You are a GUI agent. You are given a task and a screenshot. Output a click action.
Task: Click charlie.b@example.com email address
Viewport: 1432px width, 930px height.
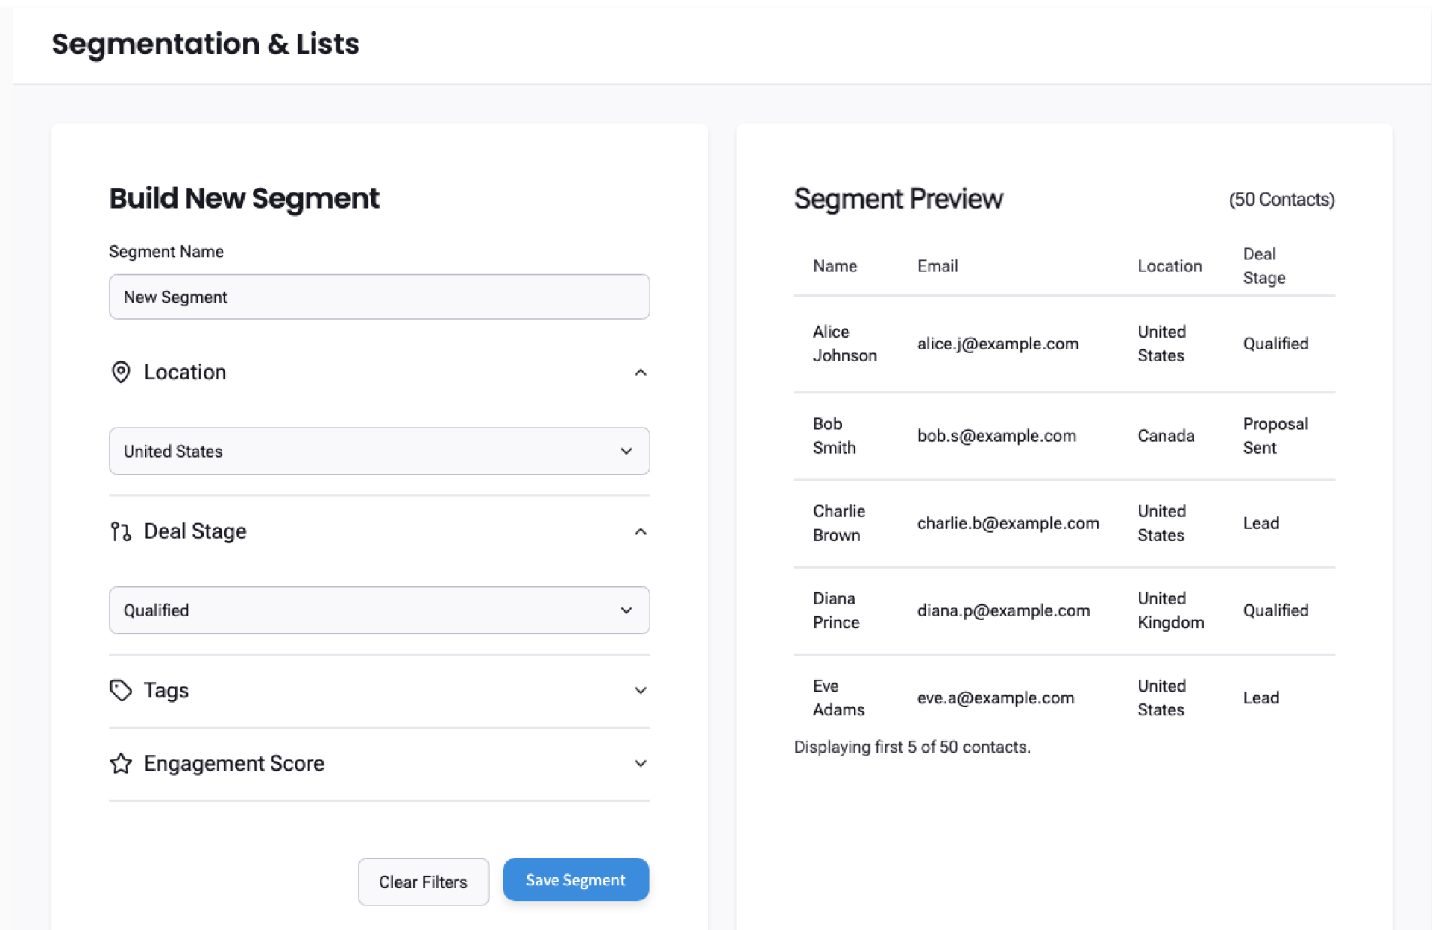point(1008,523)
